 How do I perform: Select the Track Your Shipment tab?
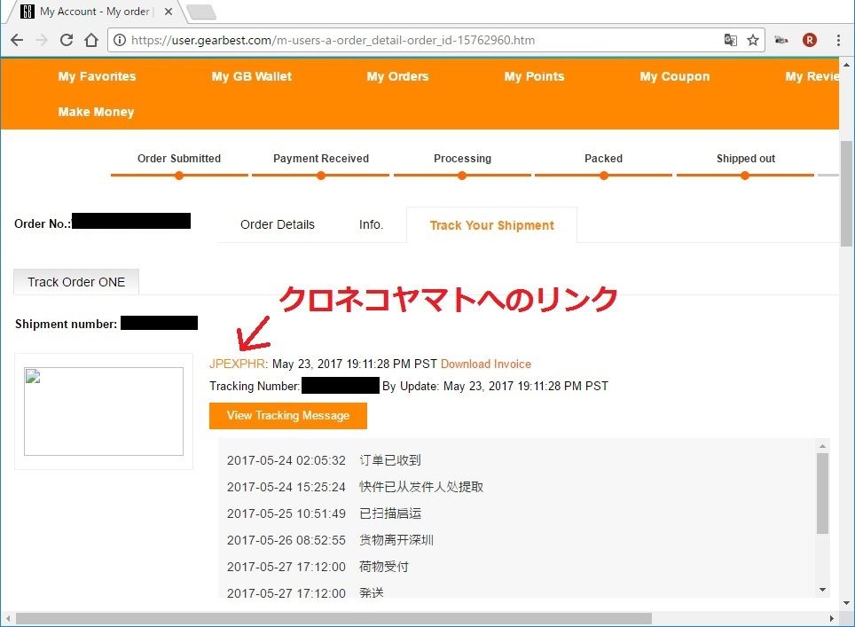491,225
